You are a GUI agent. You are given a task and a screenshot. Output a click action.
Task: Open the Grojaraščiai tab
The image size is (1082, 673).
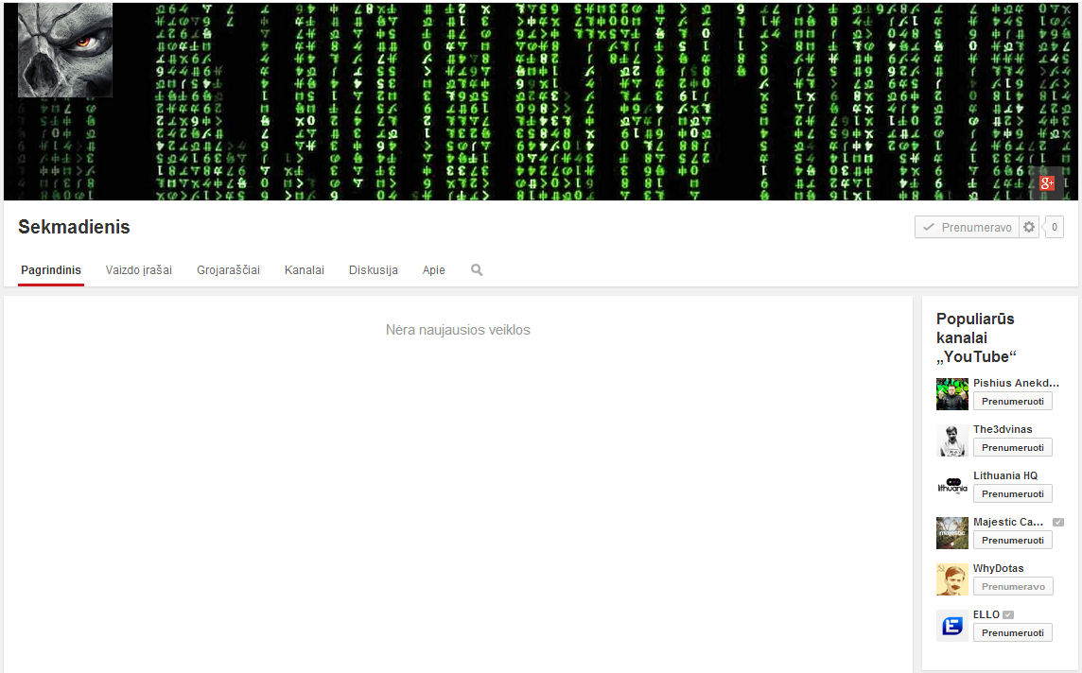pos(228,270)
